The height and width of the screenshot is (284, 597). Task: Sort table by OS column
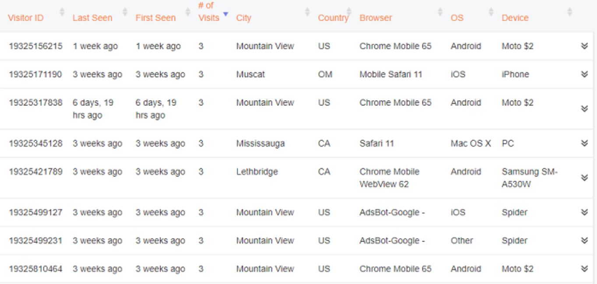(457, 18)
